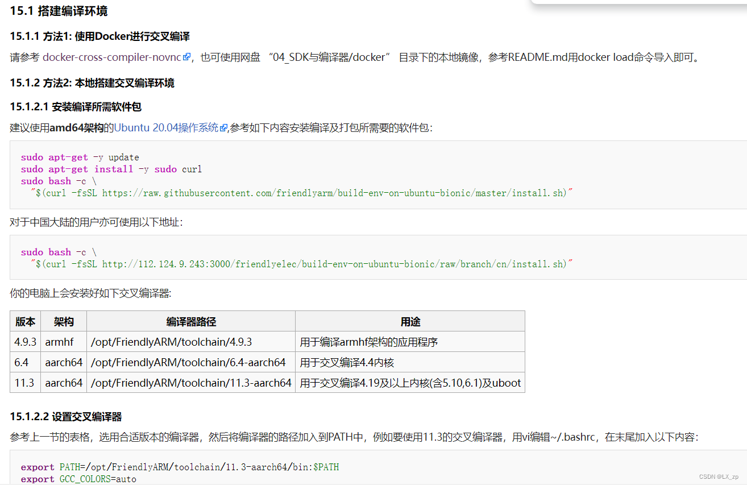The width and height of the screenshot is (747, 485).
Task: Click heading 15.1.2.2 设置交叉编译器
Action: pyautogui.click(x=66, y=417)
